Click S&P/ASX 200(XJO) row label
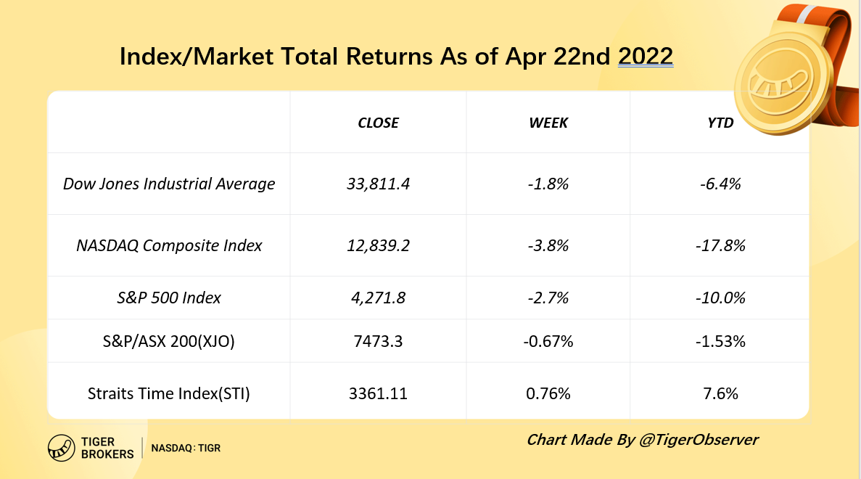Viewport: 861px width, 479px height. (168, 341)
